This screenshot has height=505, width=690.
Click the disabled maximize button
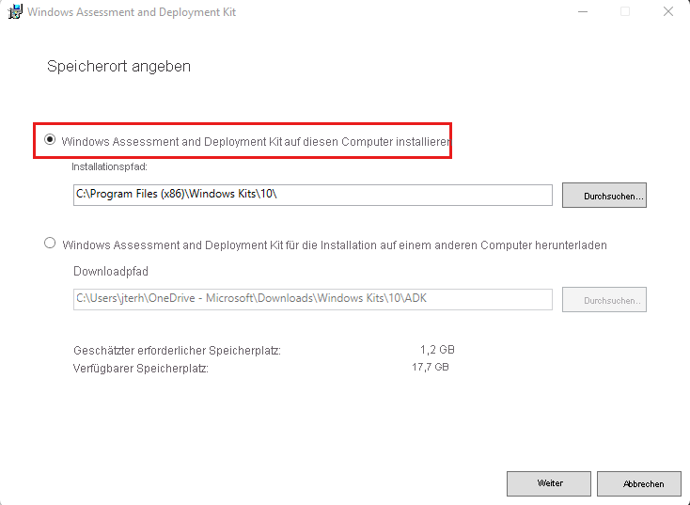pyautogui.click(x=625, y=12)
